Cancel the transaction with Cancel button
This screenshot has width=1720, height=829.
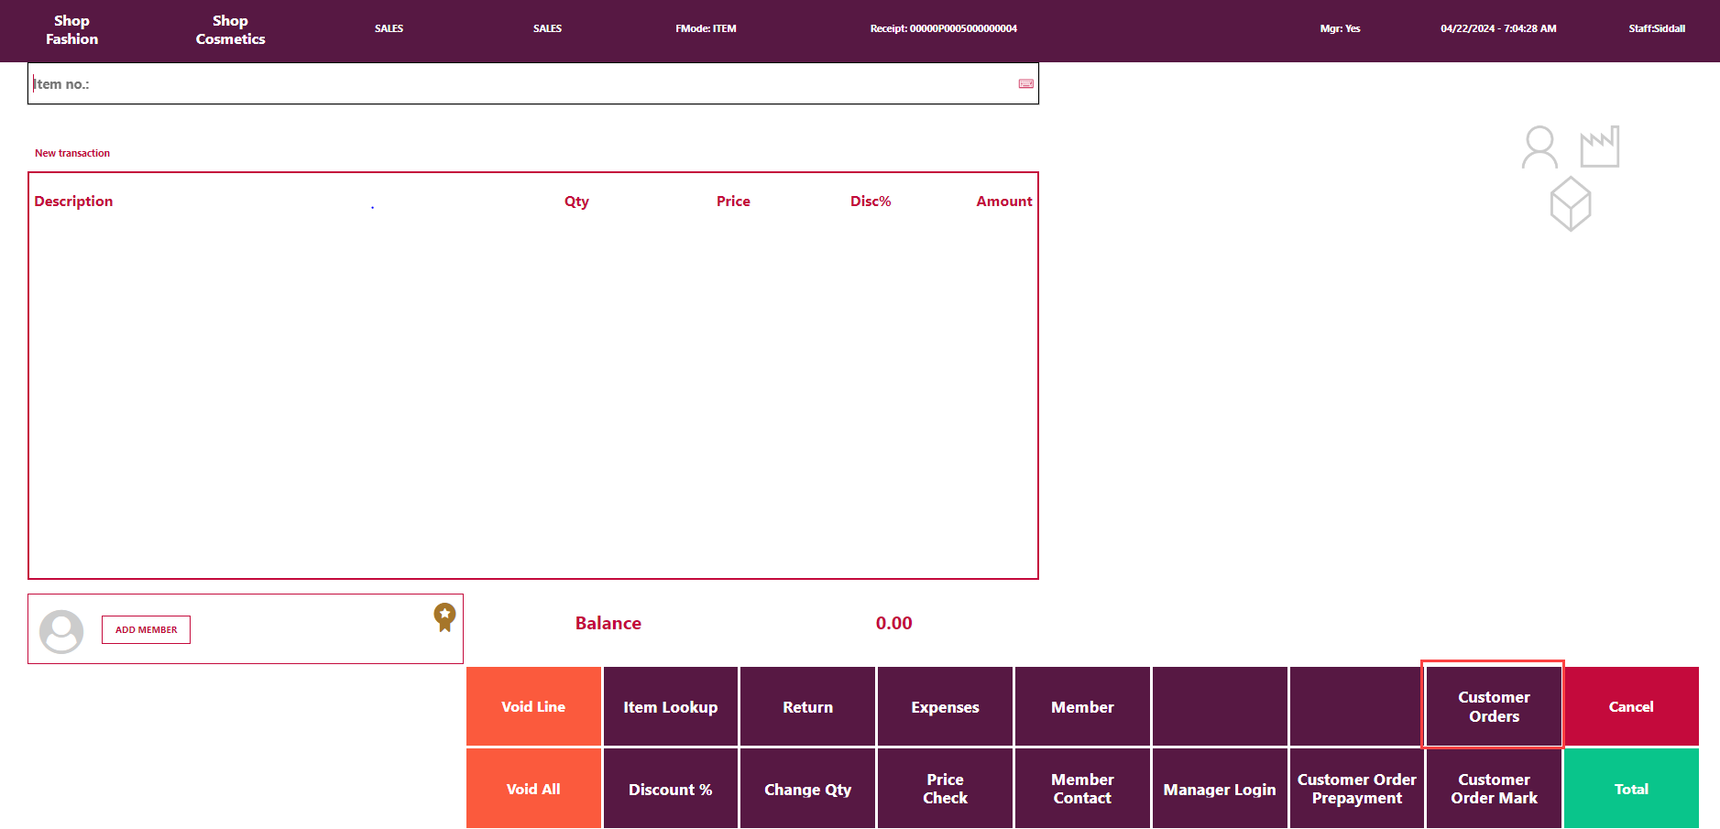click(x=1631, y=706)
